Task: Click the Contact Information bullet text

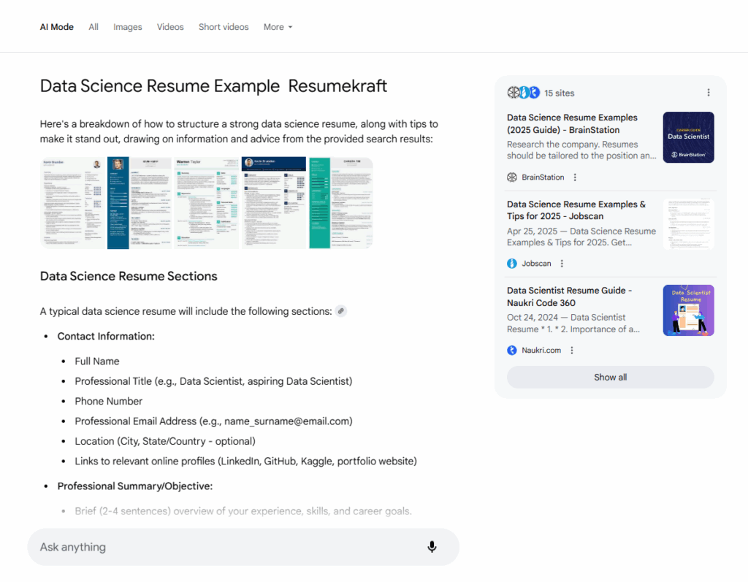Action: [x=106, y=337]
